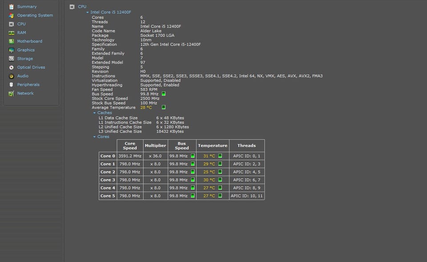Open the Optical Drives section

click(31, 67)
